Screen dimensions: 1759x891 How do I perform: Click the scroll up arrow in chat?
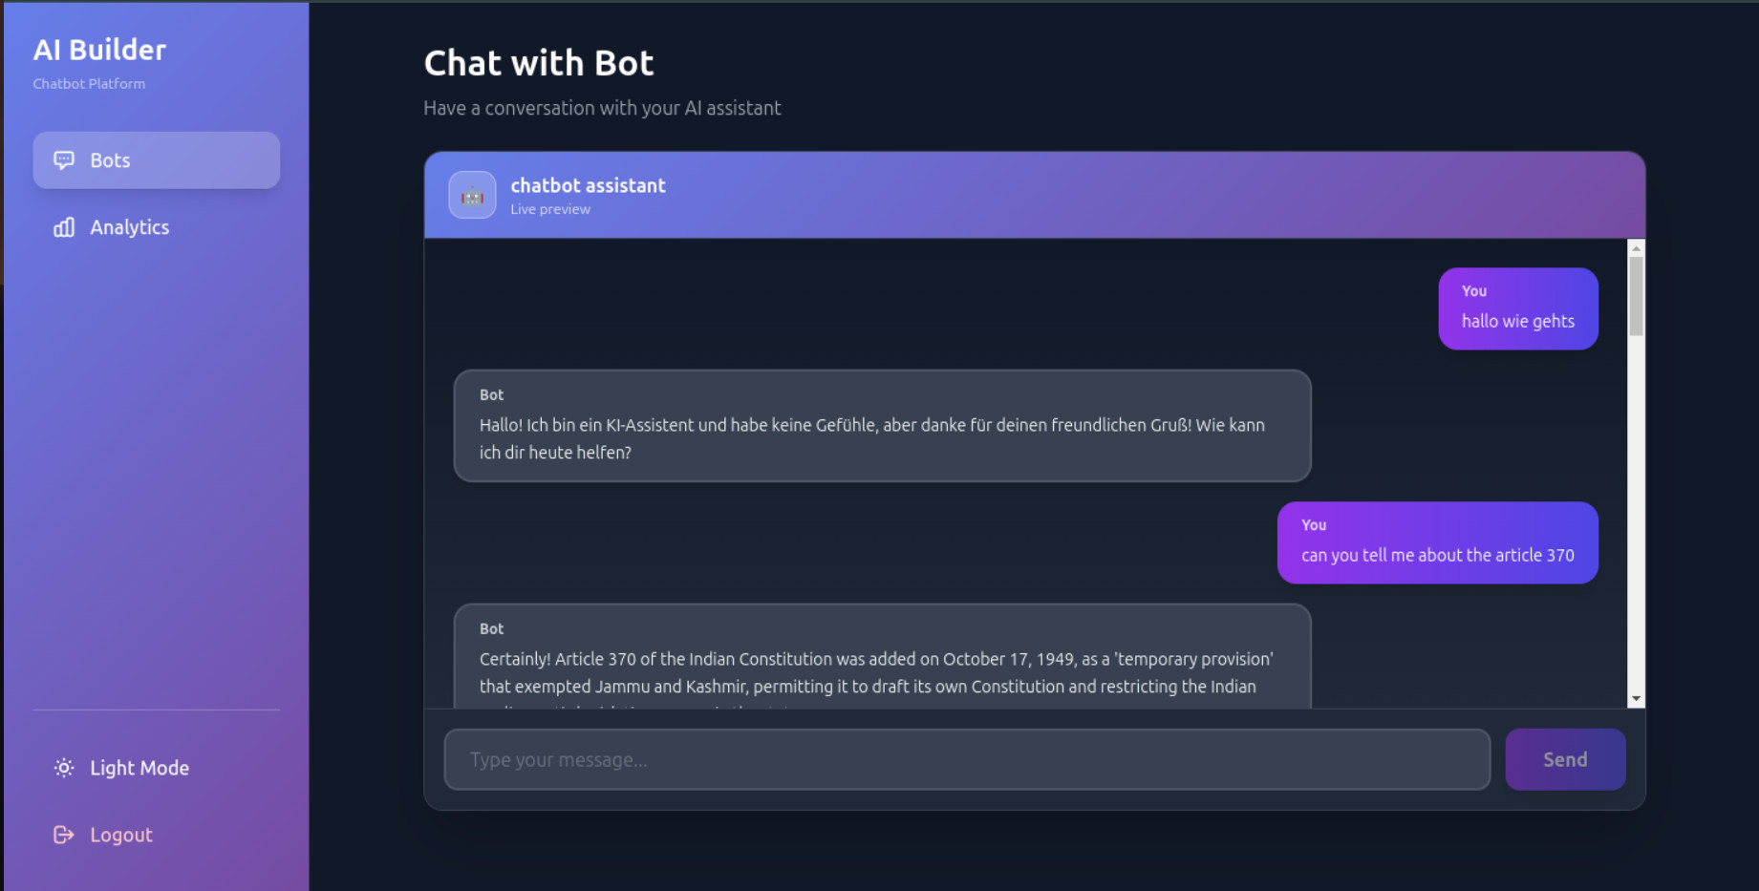click(x=1636, y=248)
